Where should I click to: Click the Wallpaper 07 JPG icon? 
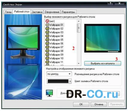tap(47, 47)
